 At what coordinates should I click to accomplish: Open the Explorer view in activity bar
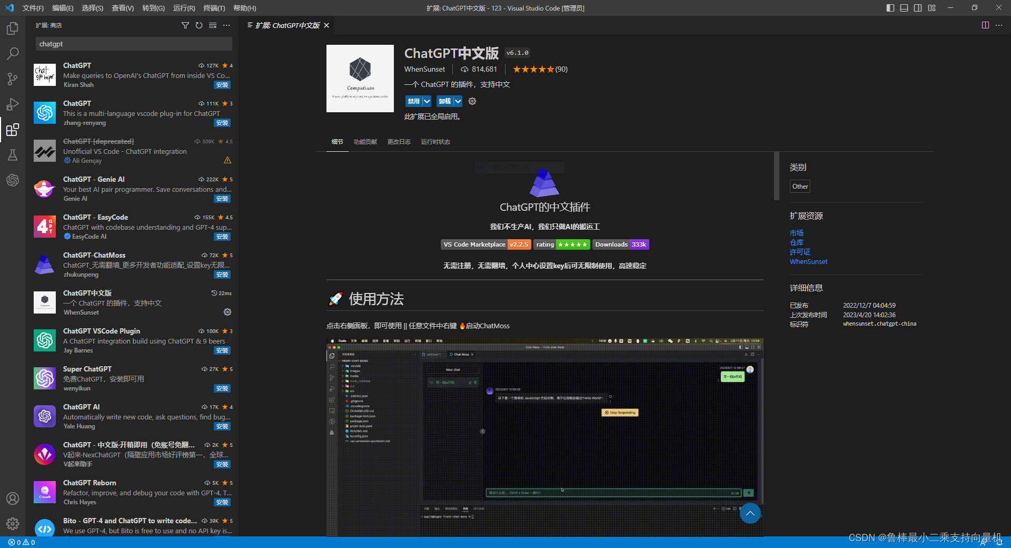pyautogui.click(x=13, y=28)
